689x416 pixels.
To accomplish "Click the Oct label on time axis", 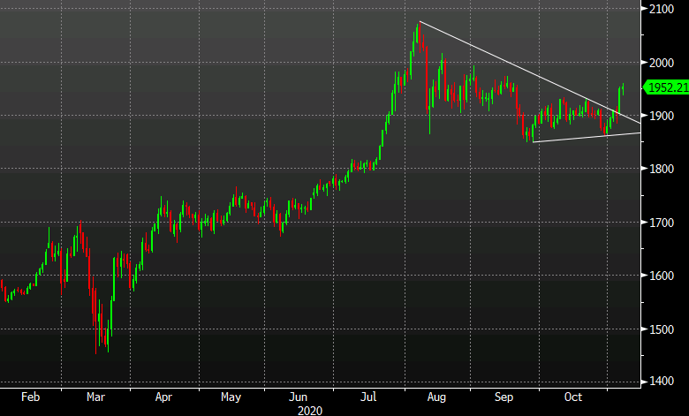I will point(573,397).
